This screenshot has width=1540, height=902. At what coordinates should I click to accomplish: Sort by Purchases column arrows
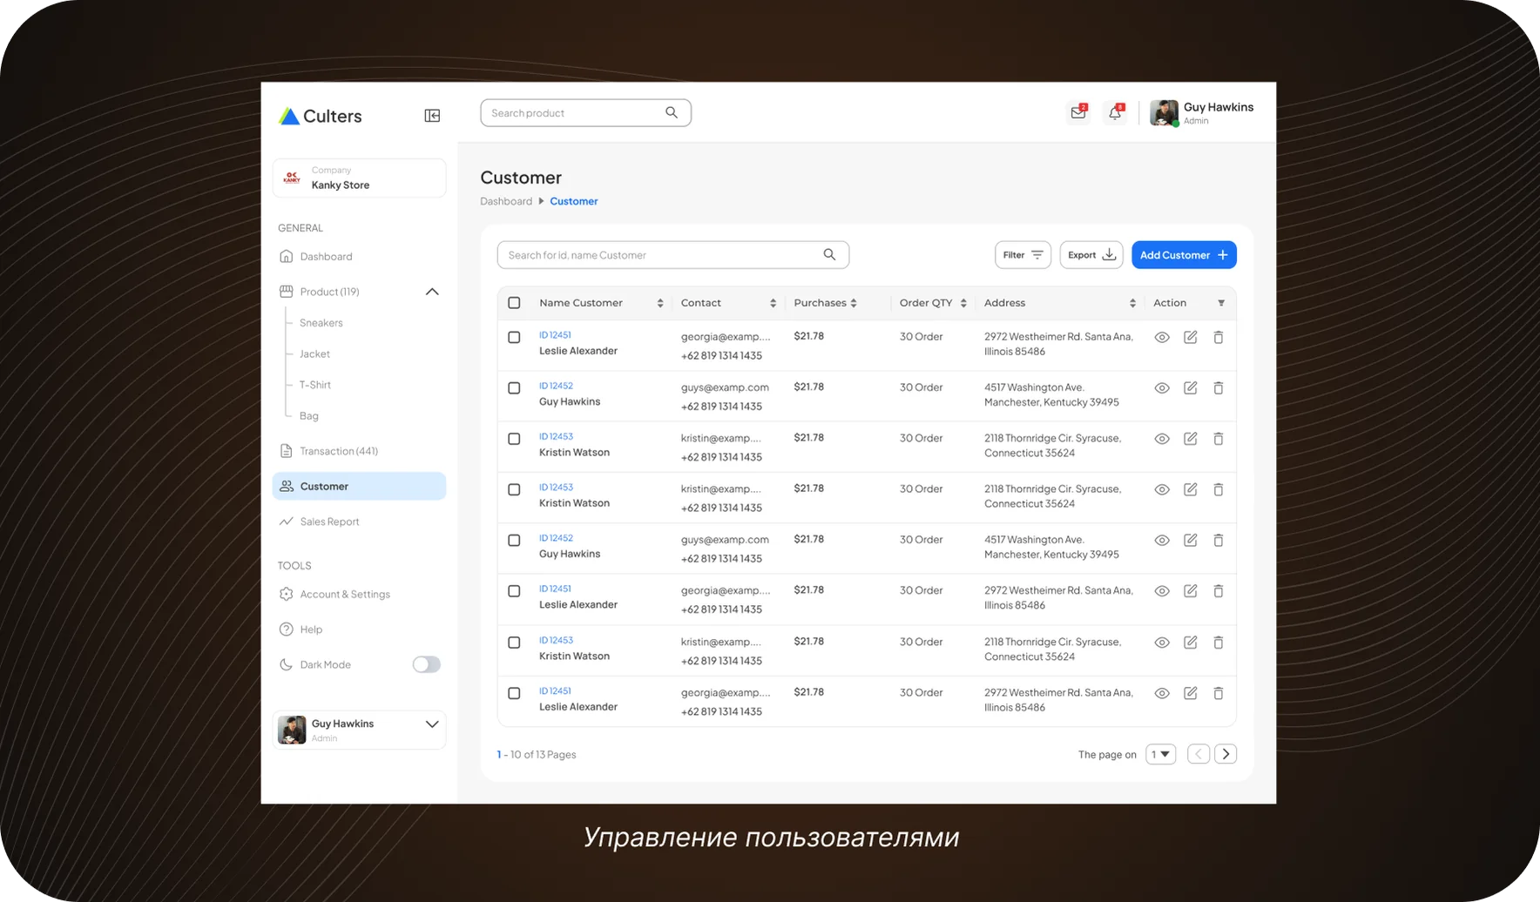pyautogui.click(x=854, y=303)
